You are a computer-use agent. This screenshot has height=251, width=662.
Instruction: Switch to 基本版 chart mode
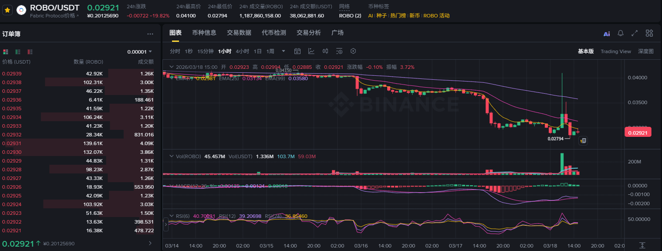click(586, 51)
